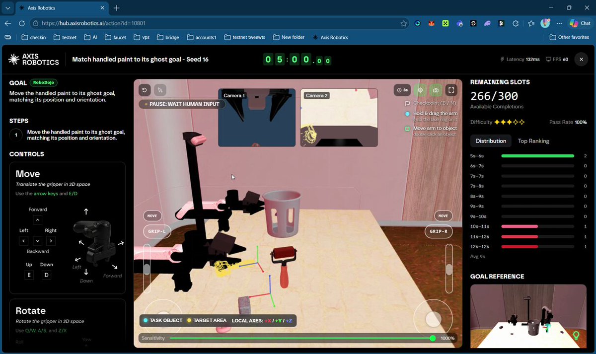
Task: Adjust the Sensitivity slider handle
Action: pyautogui.click(x=433, y=338)
